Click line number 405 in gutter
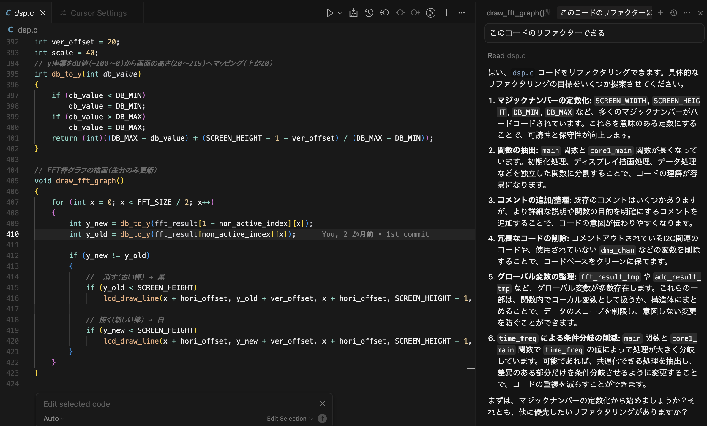The width and height of the screenshot is (707, 426). (x=12, y=181)
